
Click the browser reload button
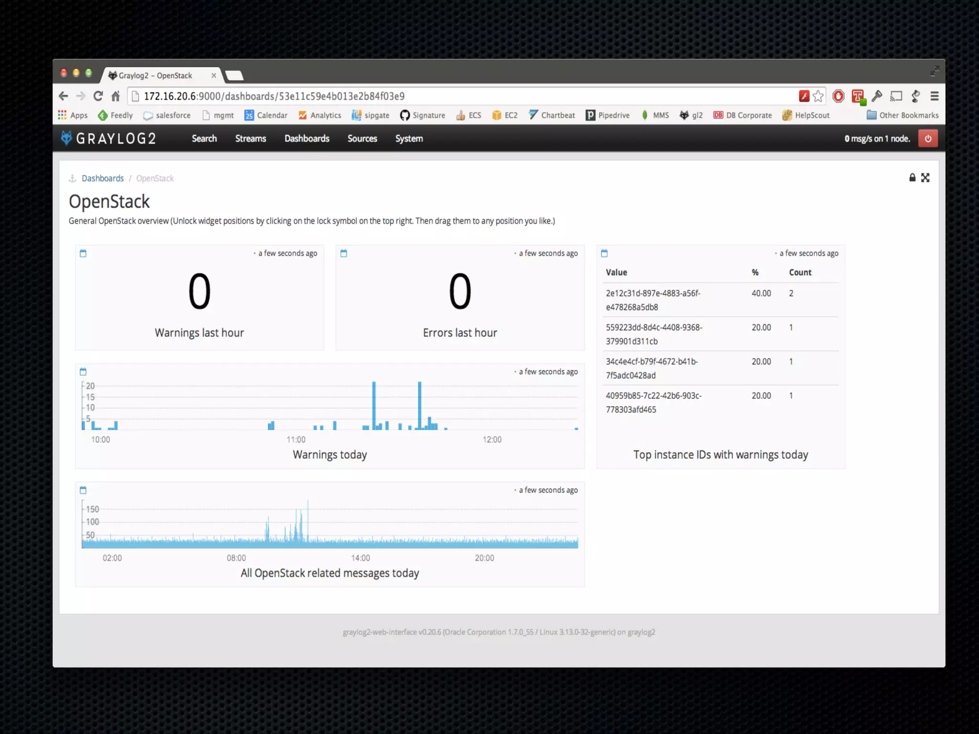[98, 96]
